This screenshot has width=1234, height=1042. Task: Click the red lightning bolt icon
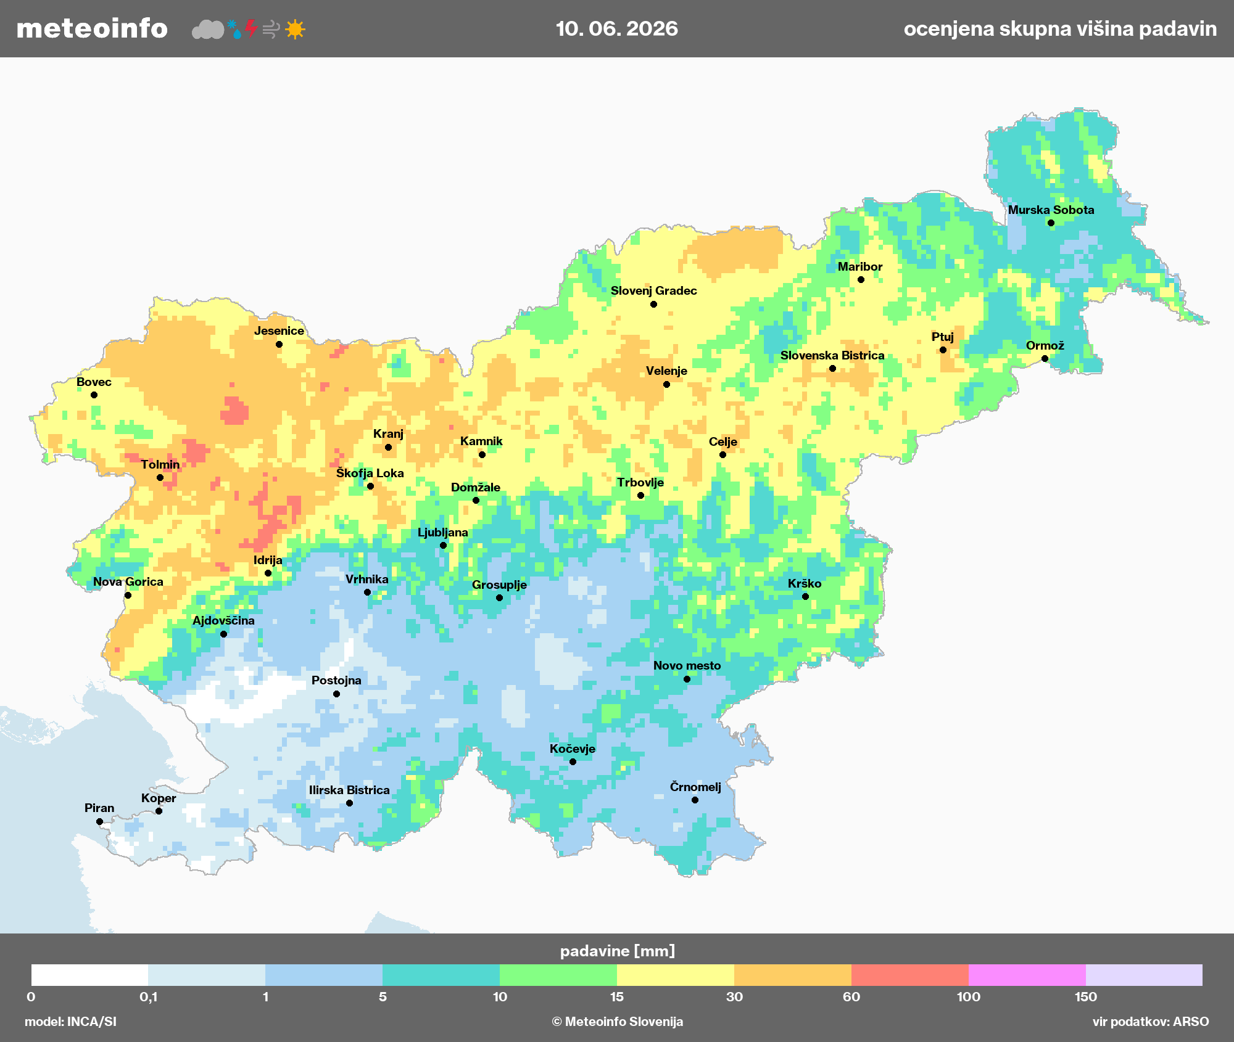[251, 28]
